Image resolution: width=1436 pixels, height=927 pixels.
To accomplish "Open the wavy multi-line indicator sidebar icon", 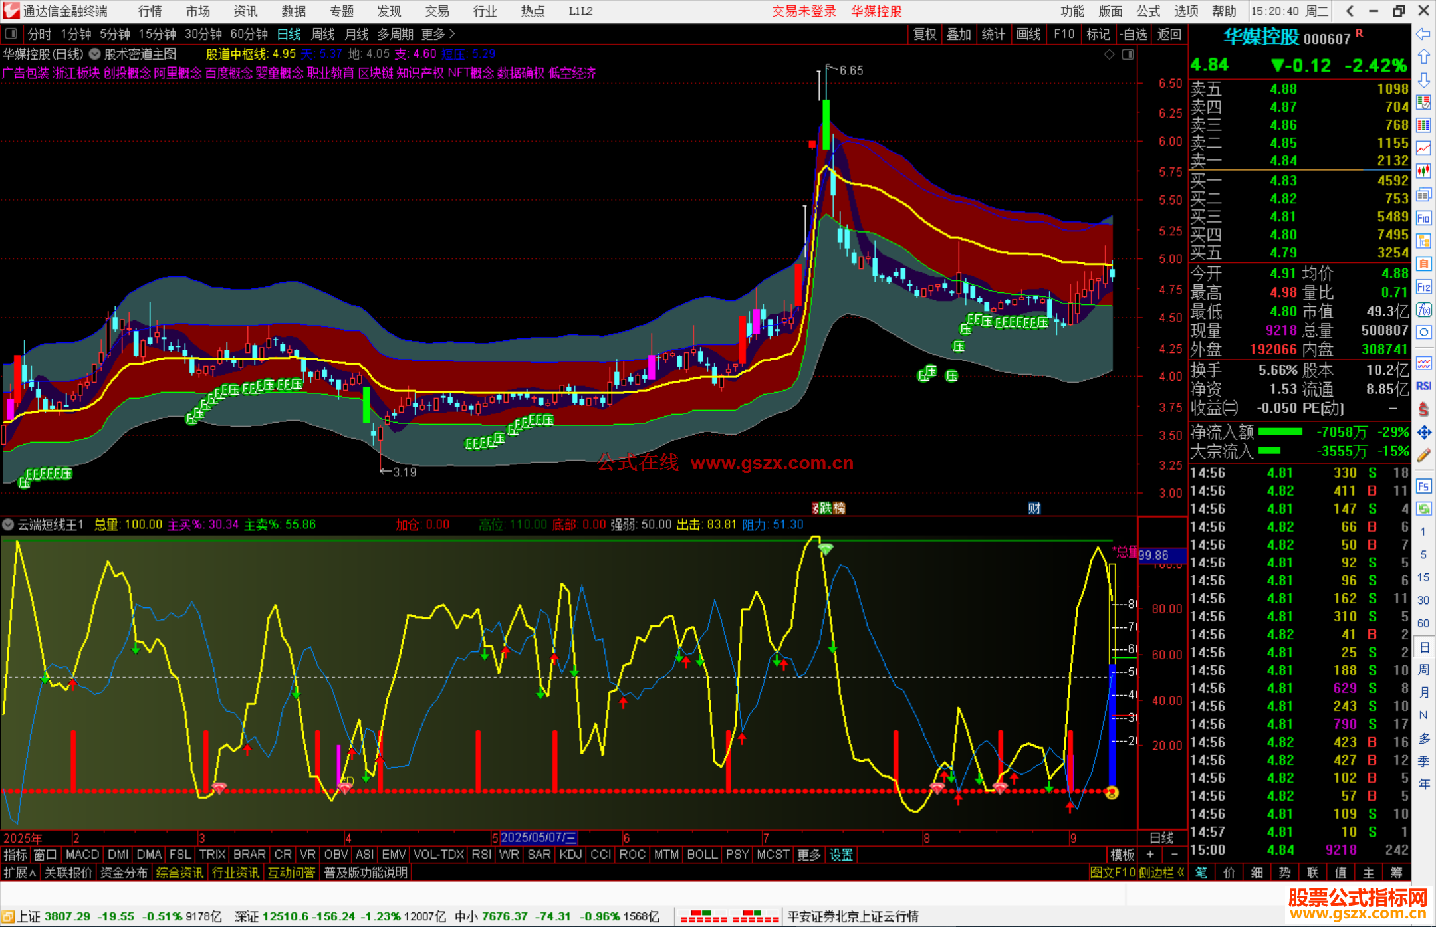I will coord(1423,363).
